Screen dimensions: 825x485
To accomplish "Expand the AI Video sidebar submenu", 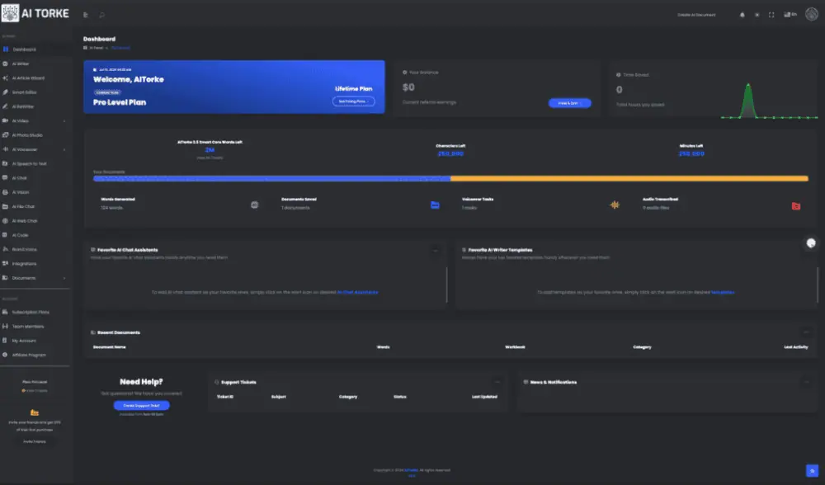I will click(x=64, y=120).
